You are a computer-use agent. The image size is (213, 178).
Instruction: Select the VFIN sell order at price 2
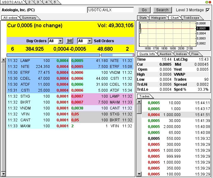coord(102,126)
